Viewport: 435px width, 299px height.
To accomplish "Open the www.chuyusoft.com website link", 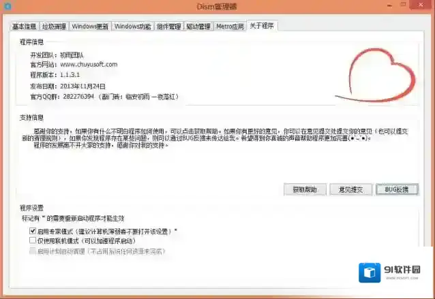I will coord(89,64).
